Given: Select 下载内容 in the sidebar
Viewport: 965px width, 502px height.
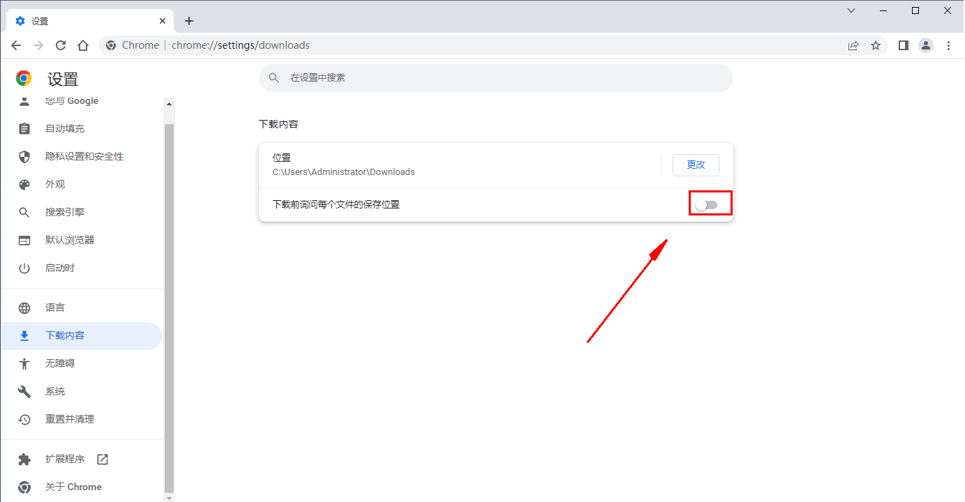Looking at the screenshot, I should (81, 336).
